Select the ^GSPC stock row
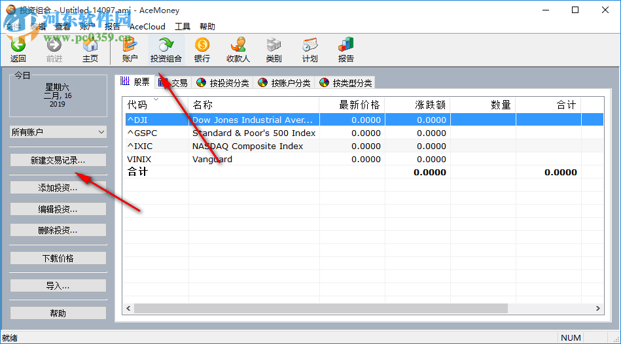The height and width of the screenshot is (344, 621). click(363, 133)
